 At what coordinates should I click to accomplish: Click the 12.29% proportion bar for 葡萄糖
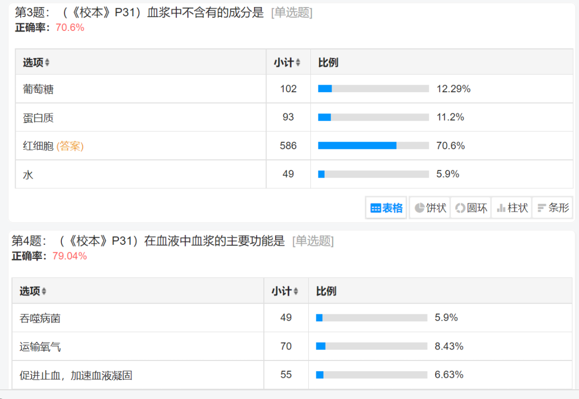373,88
